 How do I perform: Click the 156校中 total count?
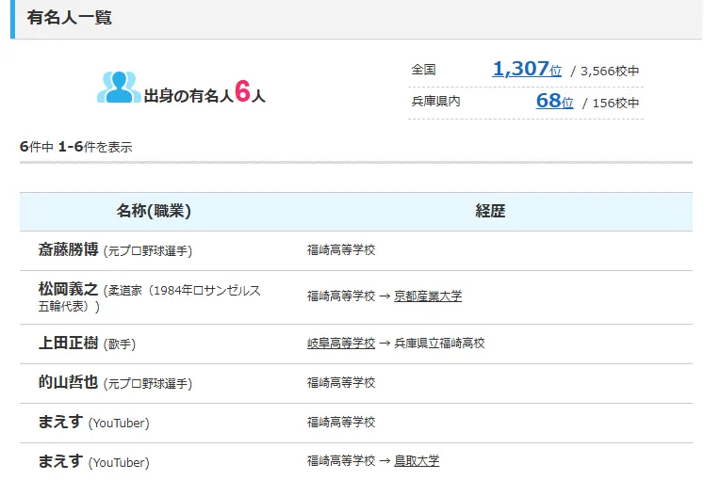615,103
